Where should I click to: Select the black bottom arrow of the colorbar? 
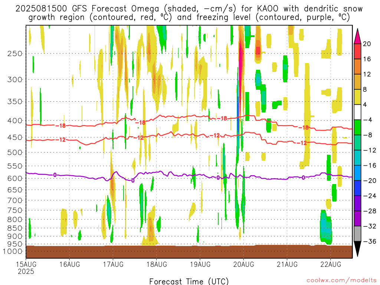point(357,249)
